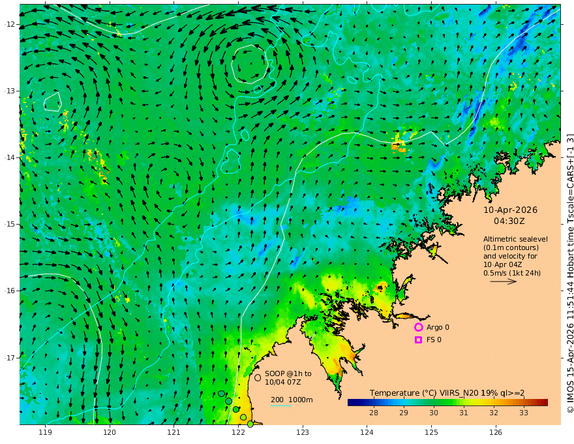Click latitude axis label -15
This screenshot has height=444, width=574.
(x=10, y=224)
